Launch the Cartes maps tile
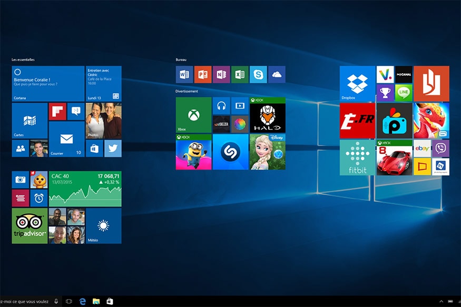 pos(30,121)
